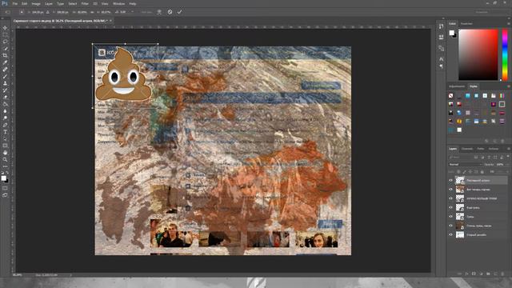512x288 pixels.
Task: Create a new layer from Layers panel
Action: tap(495, 274)
